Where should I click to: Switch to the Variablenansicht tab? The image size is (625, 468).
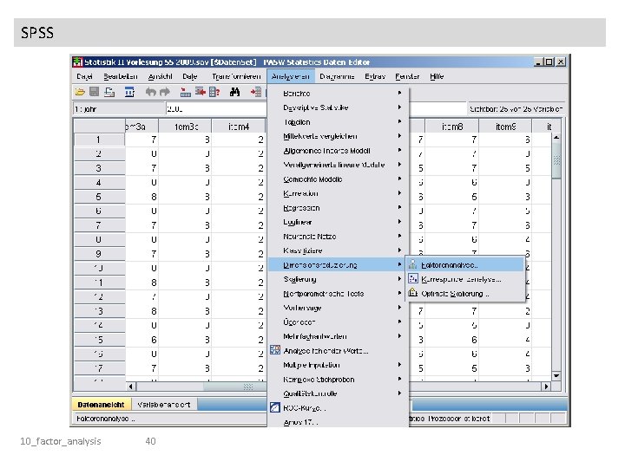[x=164, y=405]
